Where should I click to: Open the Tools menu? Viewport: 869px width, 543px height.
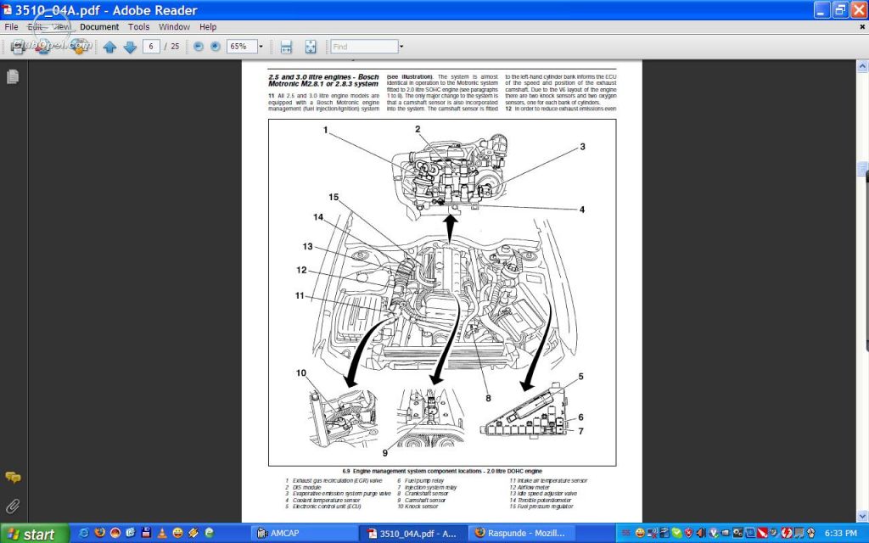click(x=138, y=26)
